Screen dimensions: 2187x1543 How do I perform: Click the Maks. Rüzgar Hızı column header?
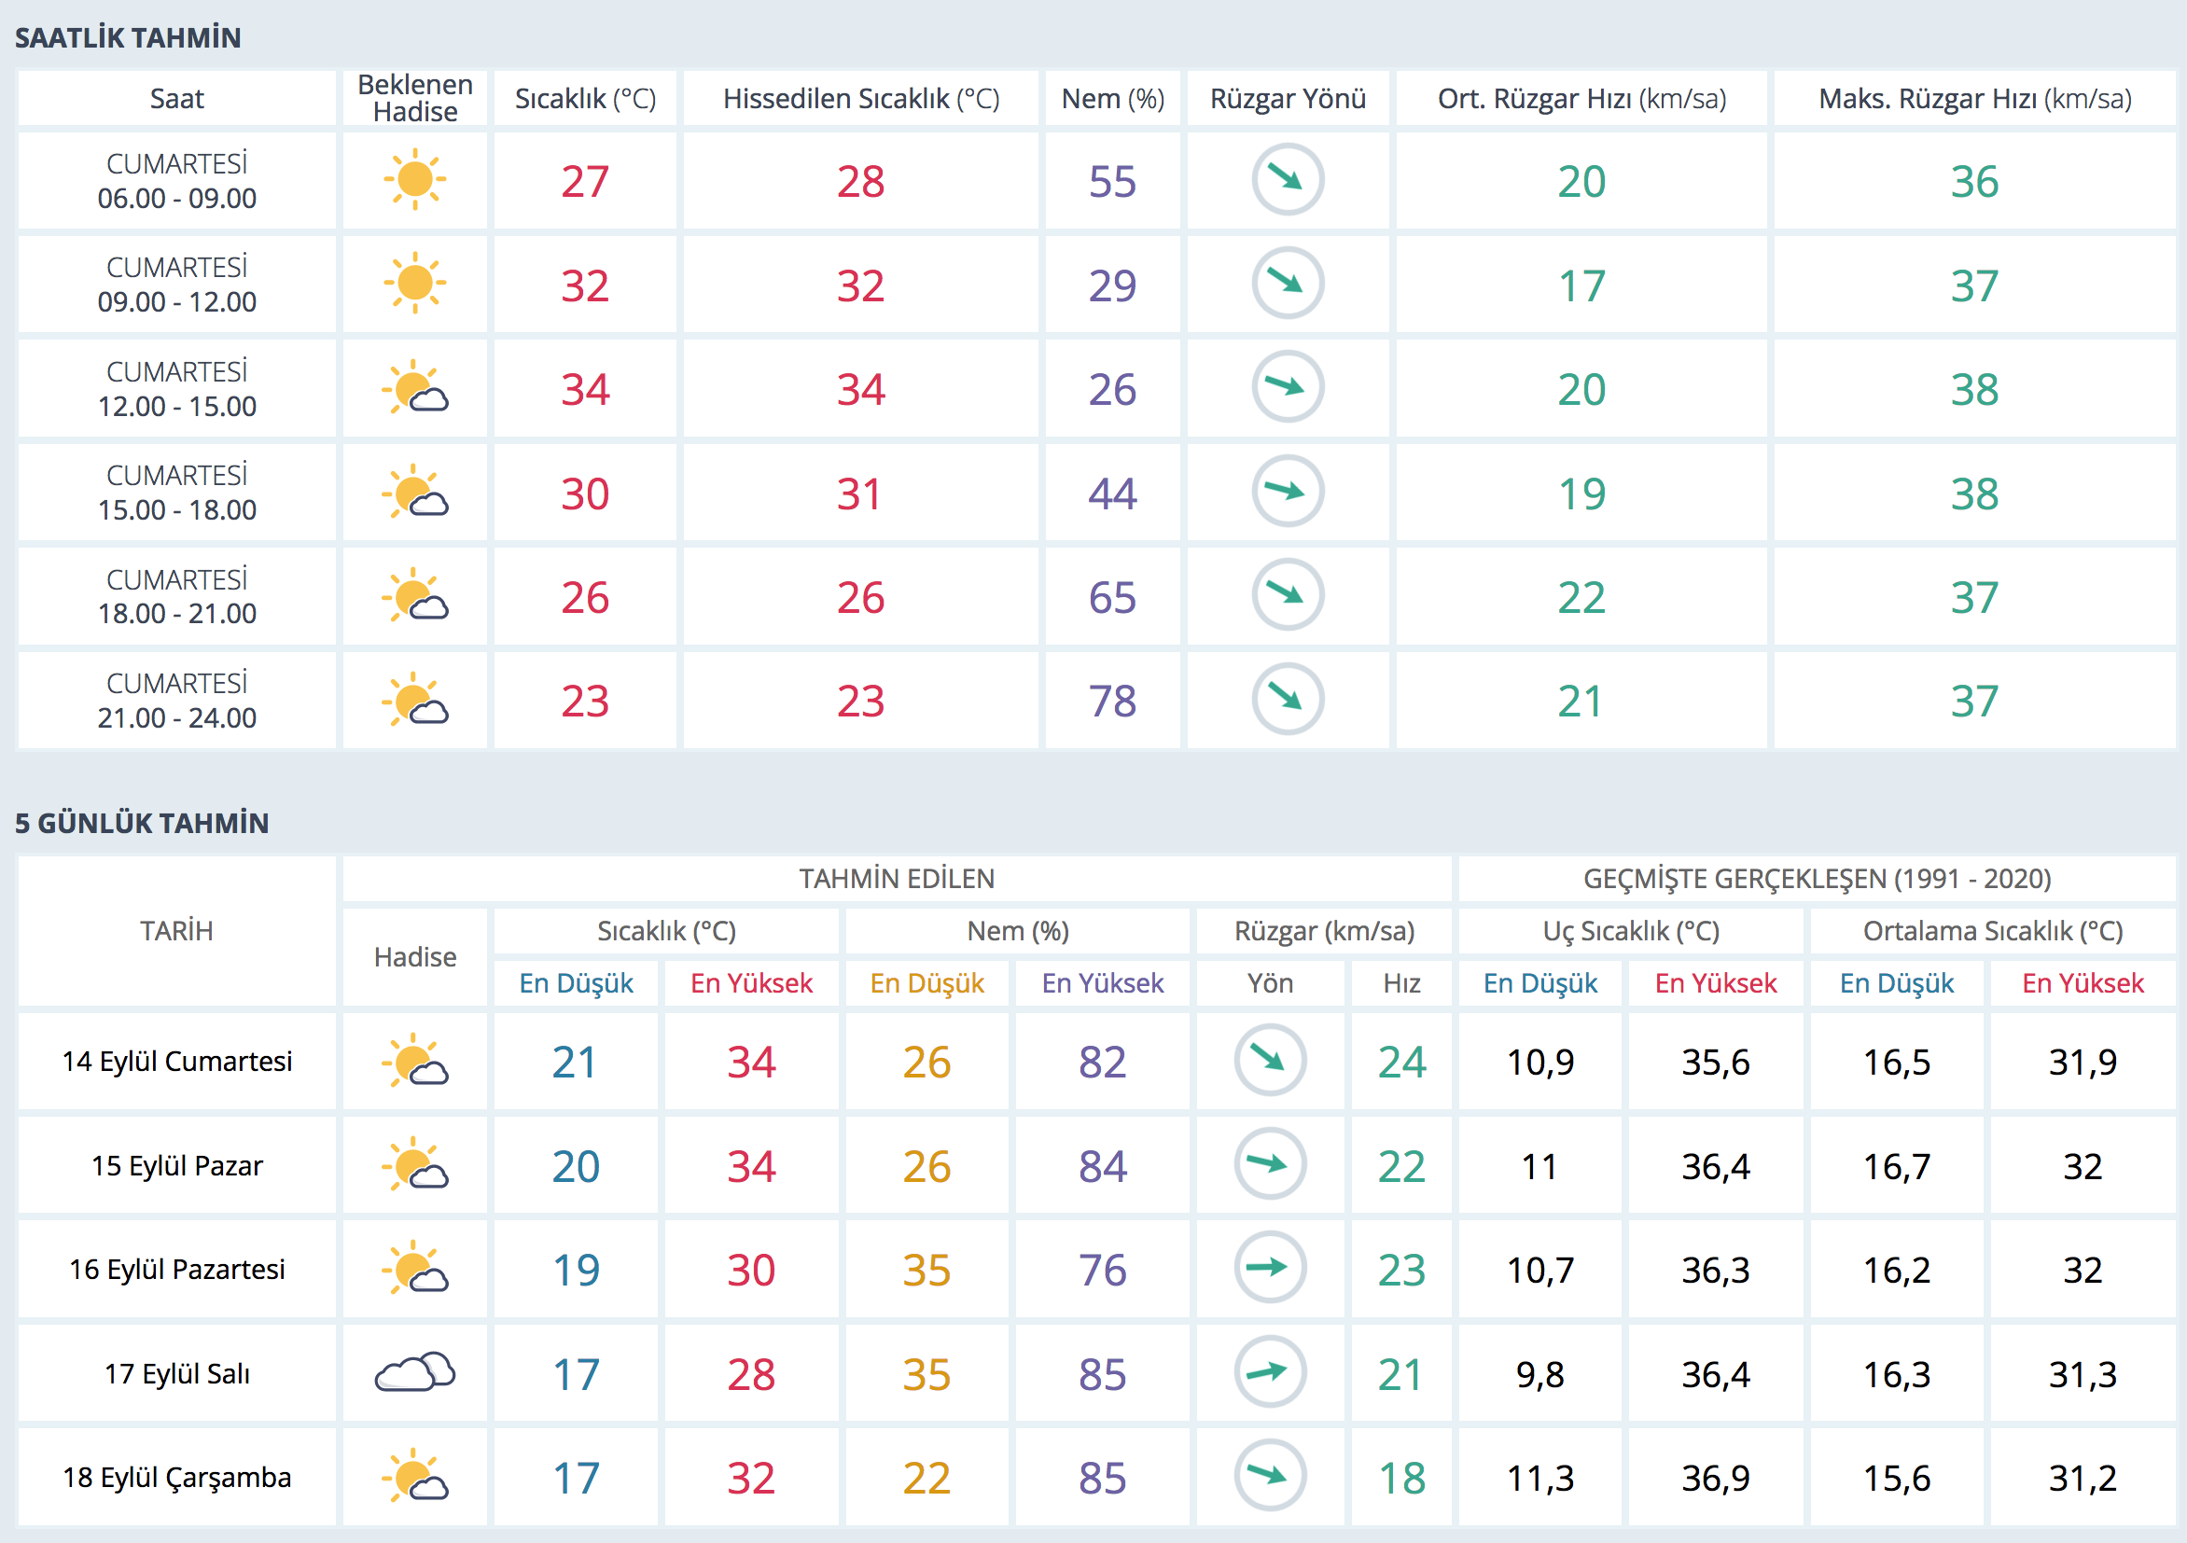point(1973,99)
